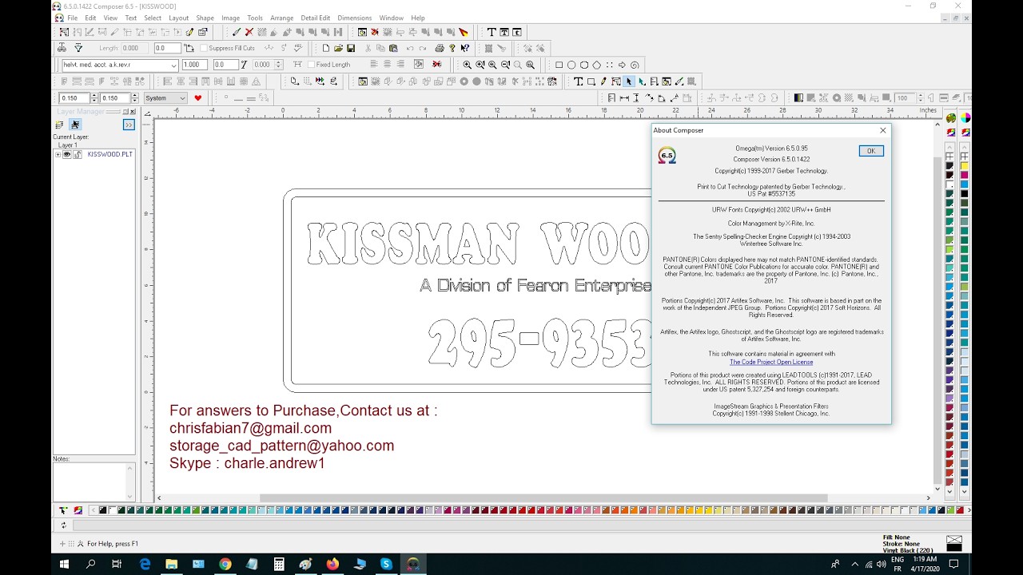Click the Print icon
The width and height of the screenshot is (1023, 575).
pyautogui.click(x=440, y=48)
